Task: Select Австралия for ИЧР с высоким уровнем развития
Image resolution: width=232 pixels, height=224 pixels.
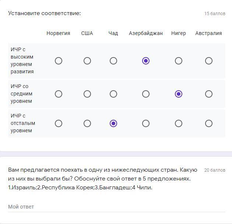Action: tap(208, 61)
